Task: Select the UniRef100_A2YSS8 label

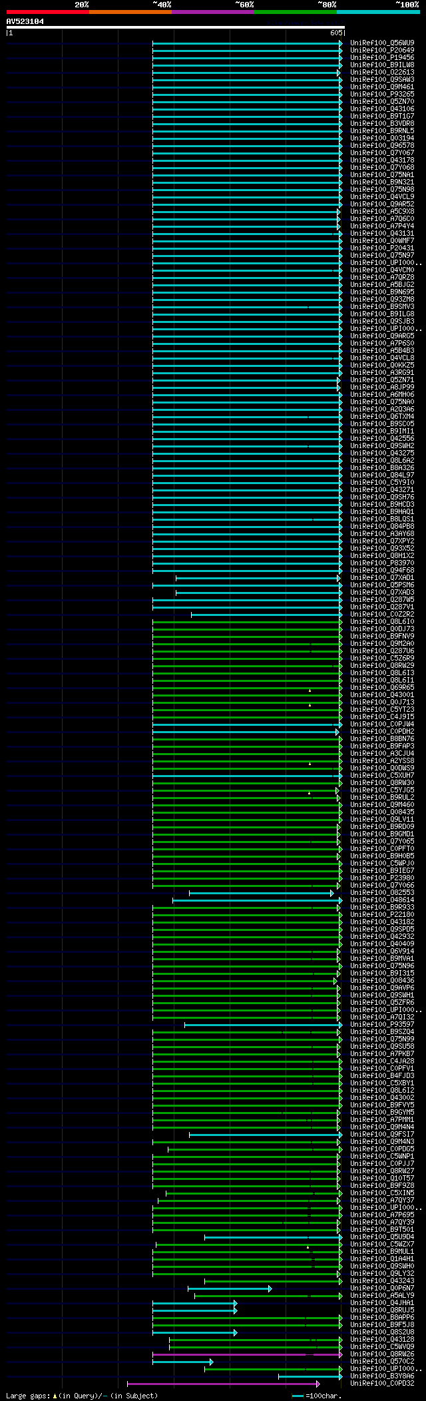Action: [382, 761]
